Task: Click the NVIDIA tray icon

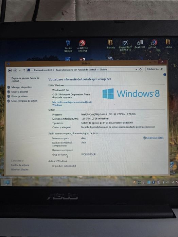Action: (139, 182)
